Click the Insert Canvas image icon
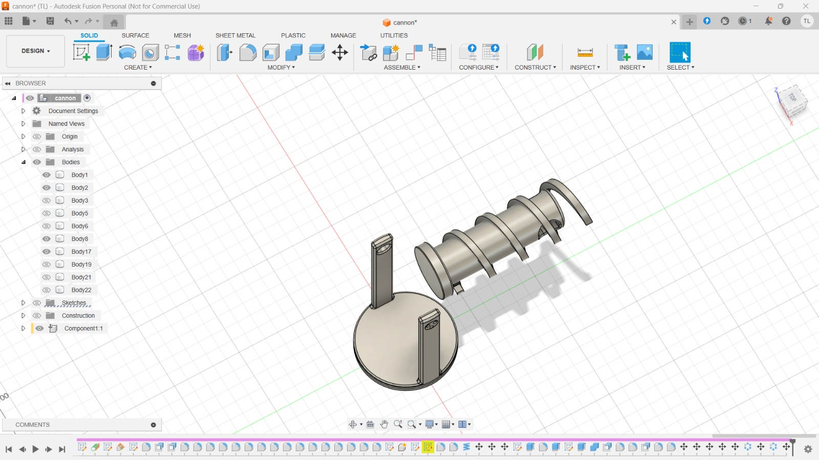The height and width of the screenshot is (460, 819). coord(644,52)
